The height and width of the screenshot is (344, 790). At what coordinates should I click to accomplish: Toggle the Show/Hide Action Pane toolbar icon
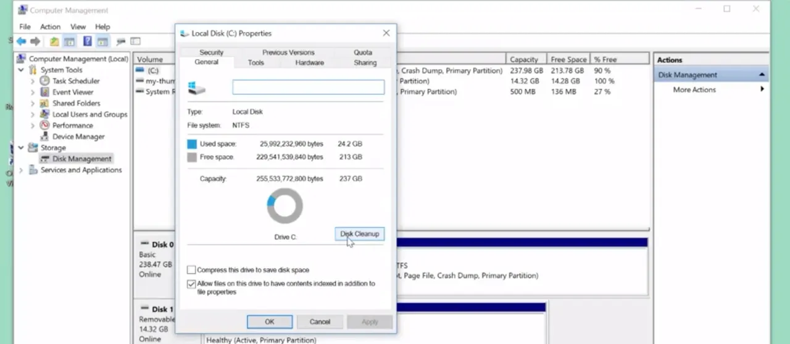tap(102, 41)
